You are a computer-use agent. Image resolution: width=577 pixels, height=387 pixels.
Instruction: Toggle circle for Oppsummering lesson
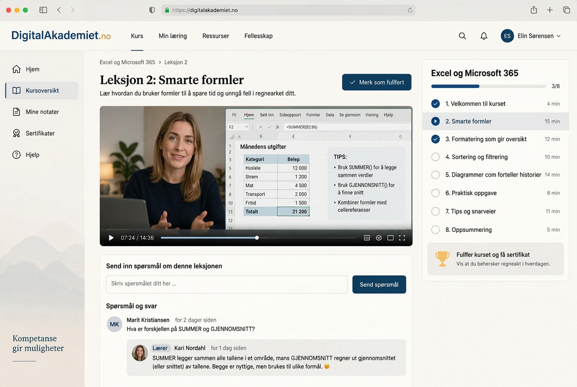tap(435, 230)
